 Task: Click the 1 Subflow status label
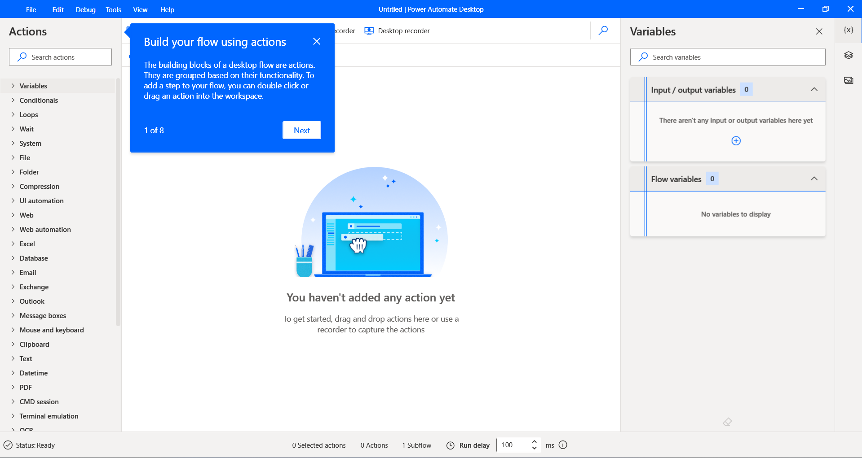(416, 445)
